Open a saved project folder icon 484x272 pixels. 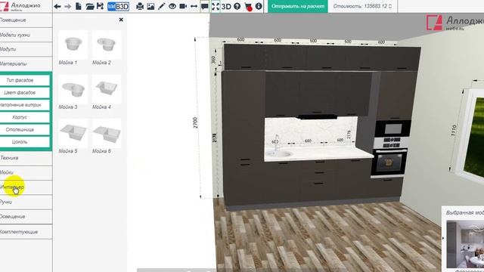(90, 6)
